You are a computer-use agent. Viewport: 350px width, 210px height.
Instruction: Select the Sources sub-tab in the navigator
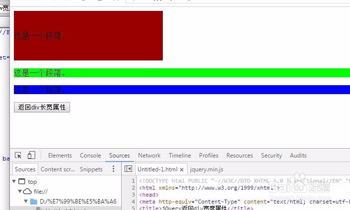(25, 169)
